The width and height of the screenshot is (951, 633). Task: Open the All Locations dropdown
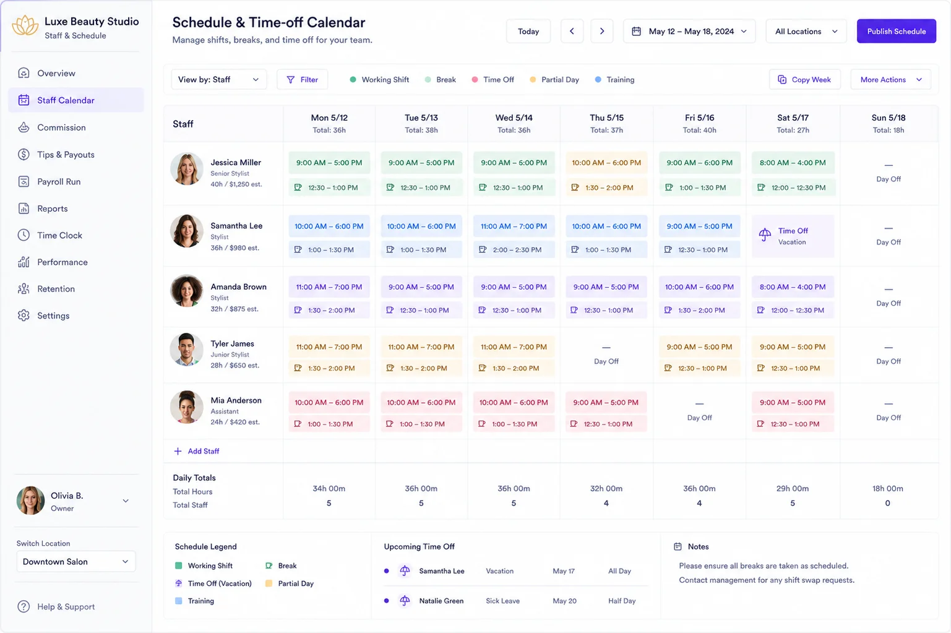pos(806,31)
